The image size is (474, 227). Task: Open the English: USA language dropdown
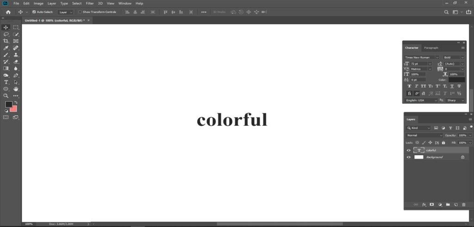point(421,100)
